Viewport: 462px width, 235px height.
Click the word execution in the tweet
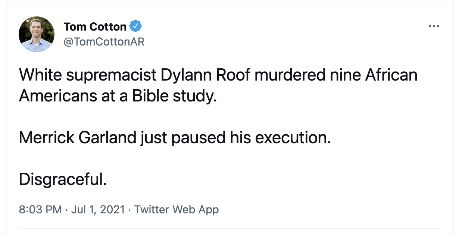tap(293, 138)
